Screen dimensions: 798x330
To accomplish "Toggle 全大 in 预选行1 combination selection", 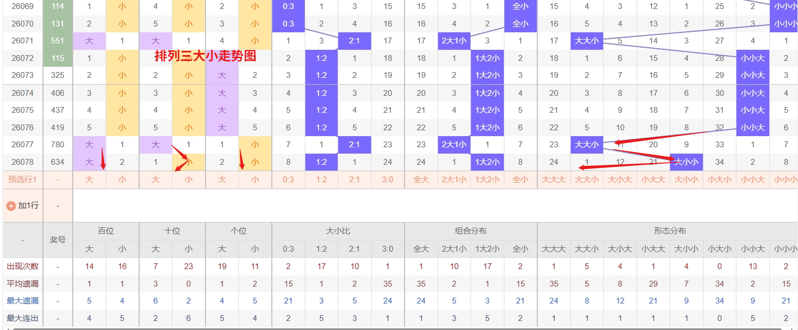I will (421, 179).
